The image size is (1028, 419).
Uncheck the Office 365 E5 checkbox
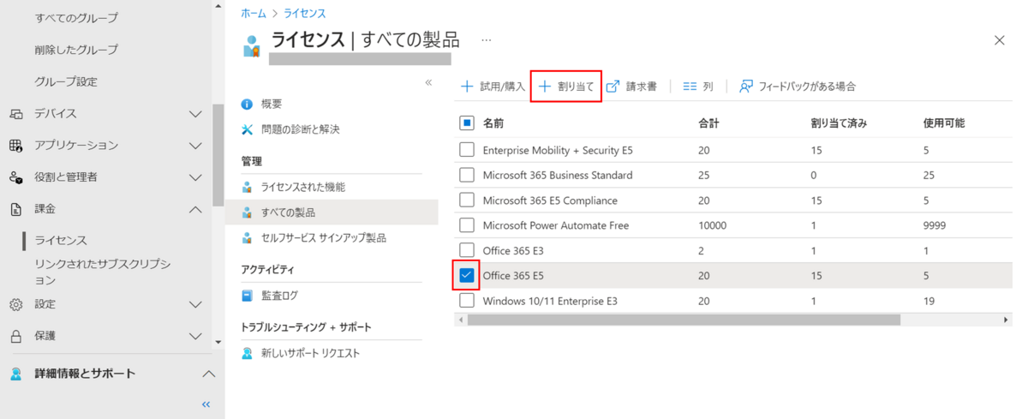pyautogui.click(x=467, y=276)
